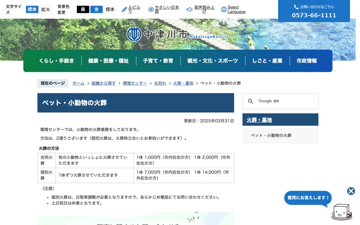The image size is (360, 225).
Task: Click the page title ペット・小動物の火葬
Action: (74, 103)
